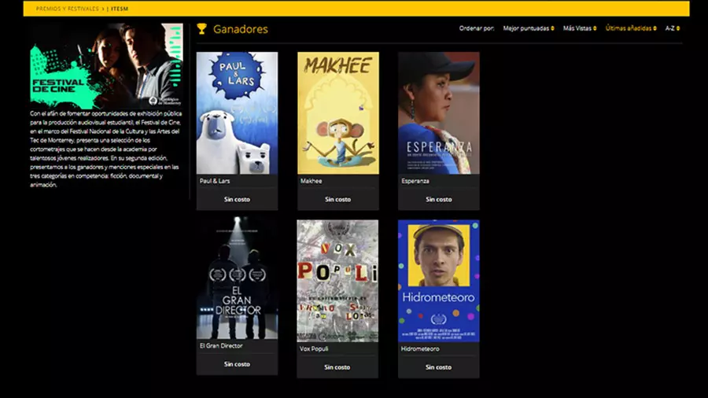Click the Vox Populi title text
708x398 pixels.
pyautogui.click(x=314, y=348)
